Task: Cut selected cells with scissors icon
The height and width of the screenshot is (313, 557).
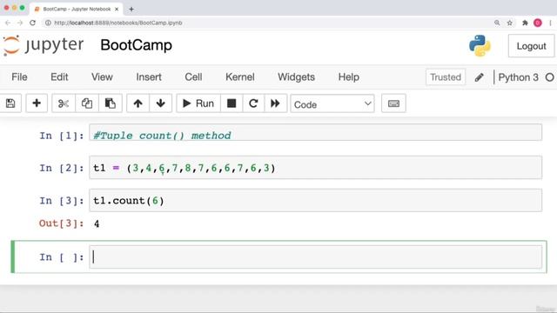Action: (x=64, y=103)
